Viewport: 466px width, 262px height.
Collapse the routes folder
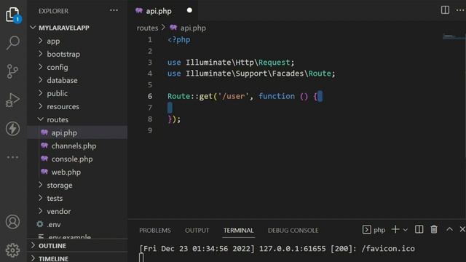[58, 119]
